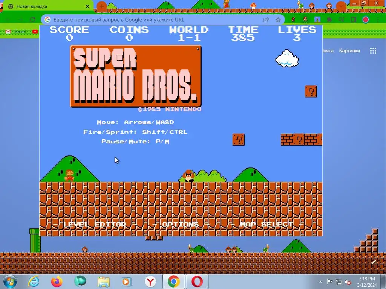Open Windows Explorer folder in the taskbar

tap(104, 281)
